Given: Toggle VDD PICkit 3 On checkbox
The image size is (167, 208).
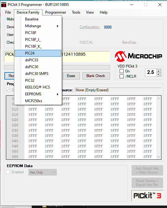Looking at the screenshot, I should pos(121,71).
